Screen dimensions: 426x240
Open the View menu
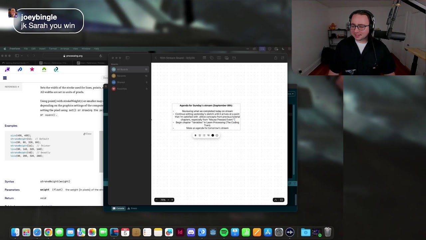click(75, 49)
